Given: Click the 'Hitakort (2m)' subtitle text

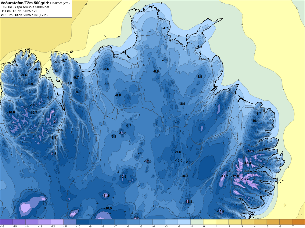Looking at the screenshot, I should coord(60,3).
